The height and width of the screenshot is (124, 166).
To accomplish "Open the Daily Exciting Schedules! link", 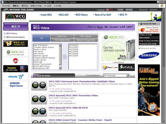I will coord(149,41).
